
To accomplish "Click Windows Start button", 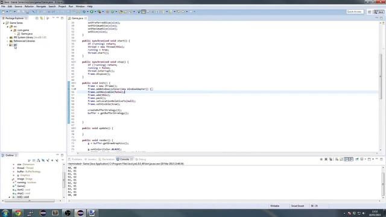I will pos(5,213).
